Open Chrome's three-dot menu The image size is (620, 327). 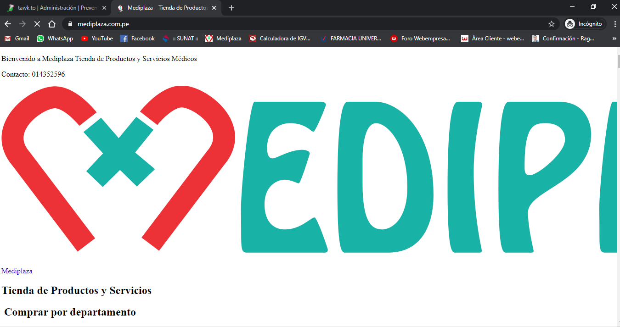coord(614,24)
